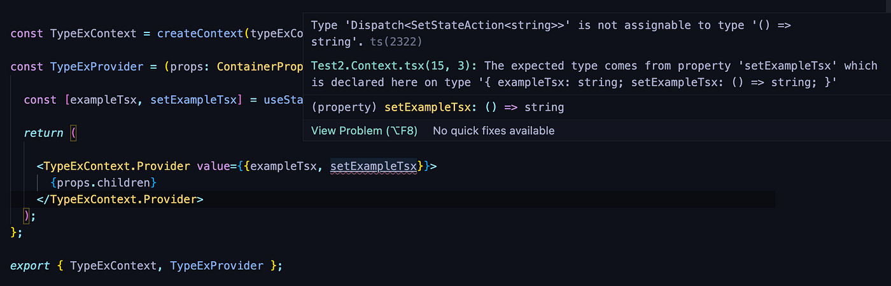The width and height of the screenshot is (891, 286).
Task: Click the props.children expression
Action: point(104,183)
